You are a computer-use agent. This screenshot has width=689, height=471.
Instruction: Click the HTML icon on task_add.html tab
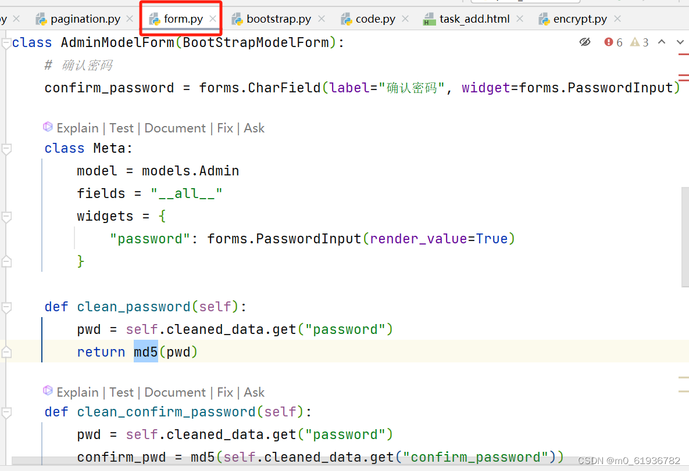coord(429,18)
